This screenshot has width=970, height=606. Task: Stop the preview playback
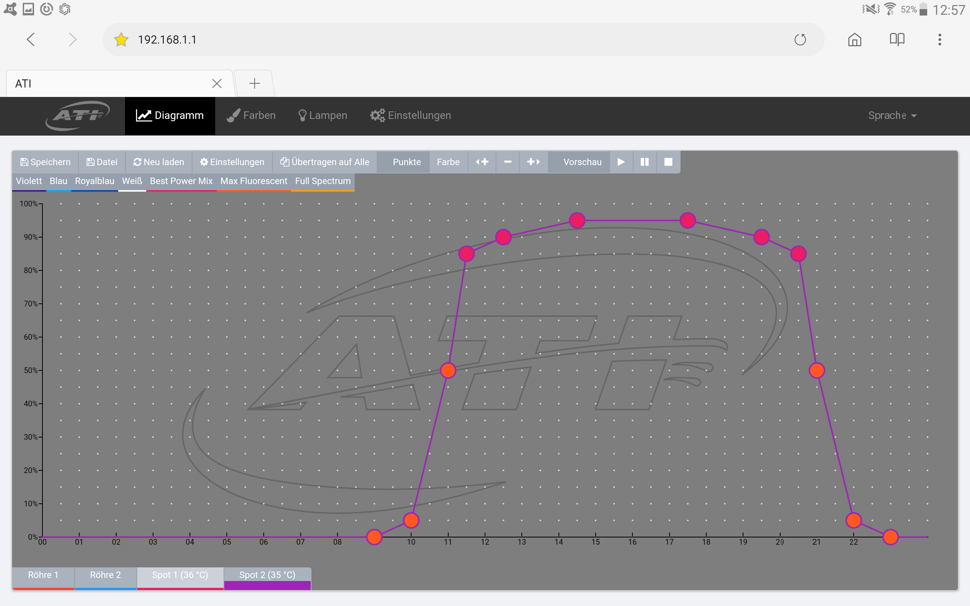(x=668, y=162)
